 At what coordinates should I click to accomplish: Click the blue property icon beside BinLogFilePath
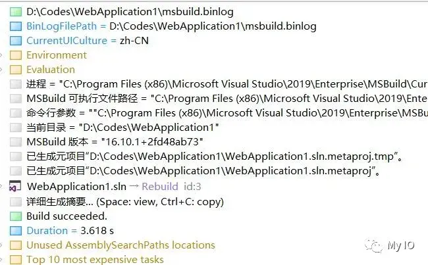pyautogui.click(x=16, y=26)
